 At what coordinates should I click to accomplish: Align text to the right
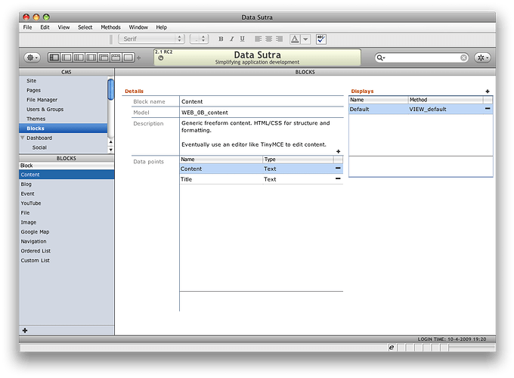(x=279, y=39)
